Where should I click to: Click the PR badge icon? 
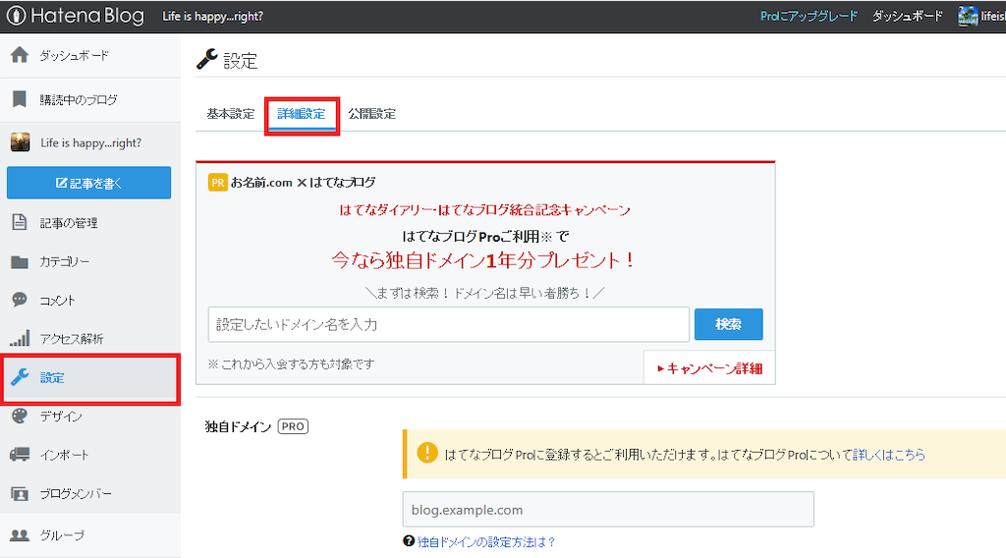coord(217,182)
